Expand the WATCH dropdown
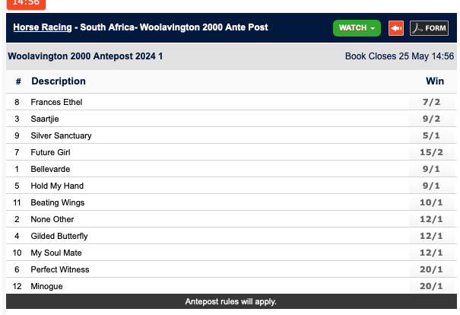The image size is (460, 315). click(357, 28)
